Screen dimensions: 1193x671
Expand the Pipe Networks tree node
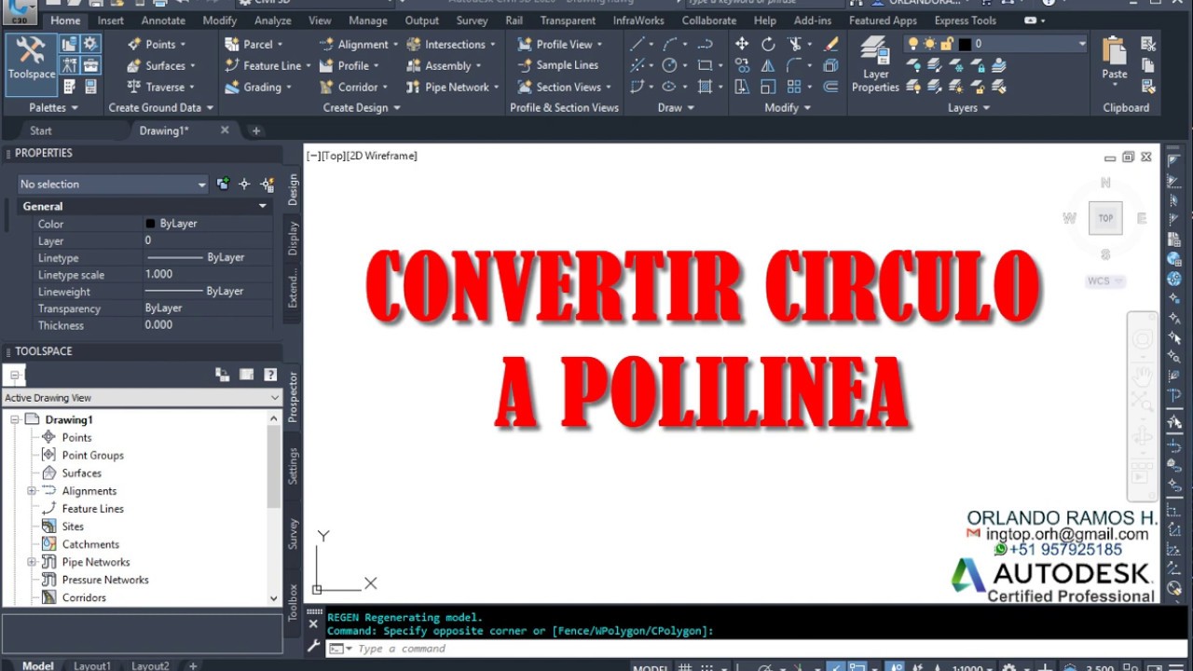pyautogui.click(x=32, y=562)
